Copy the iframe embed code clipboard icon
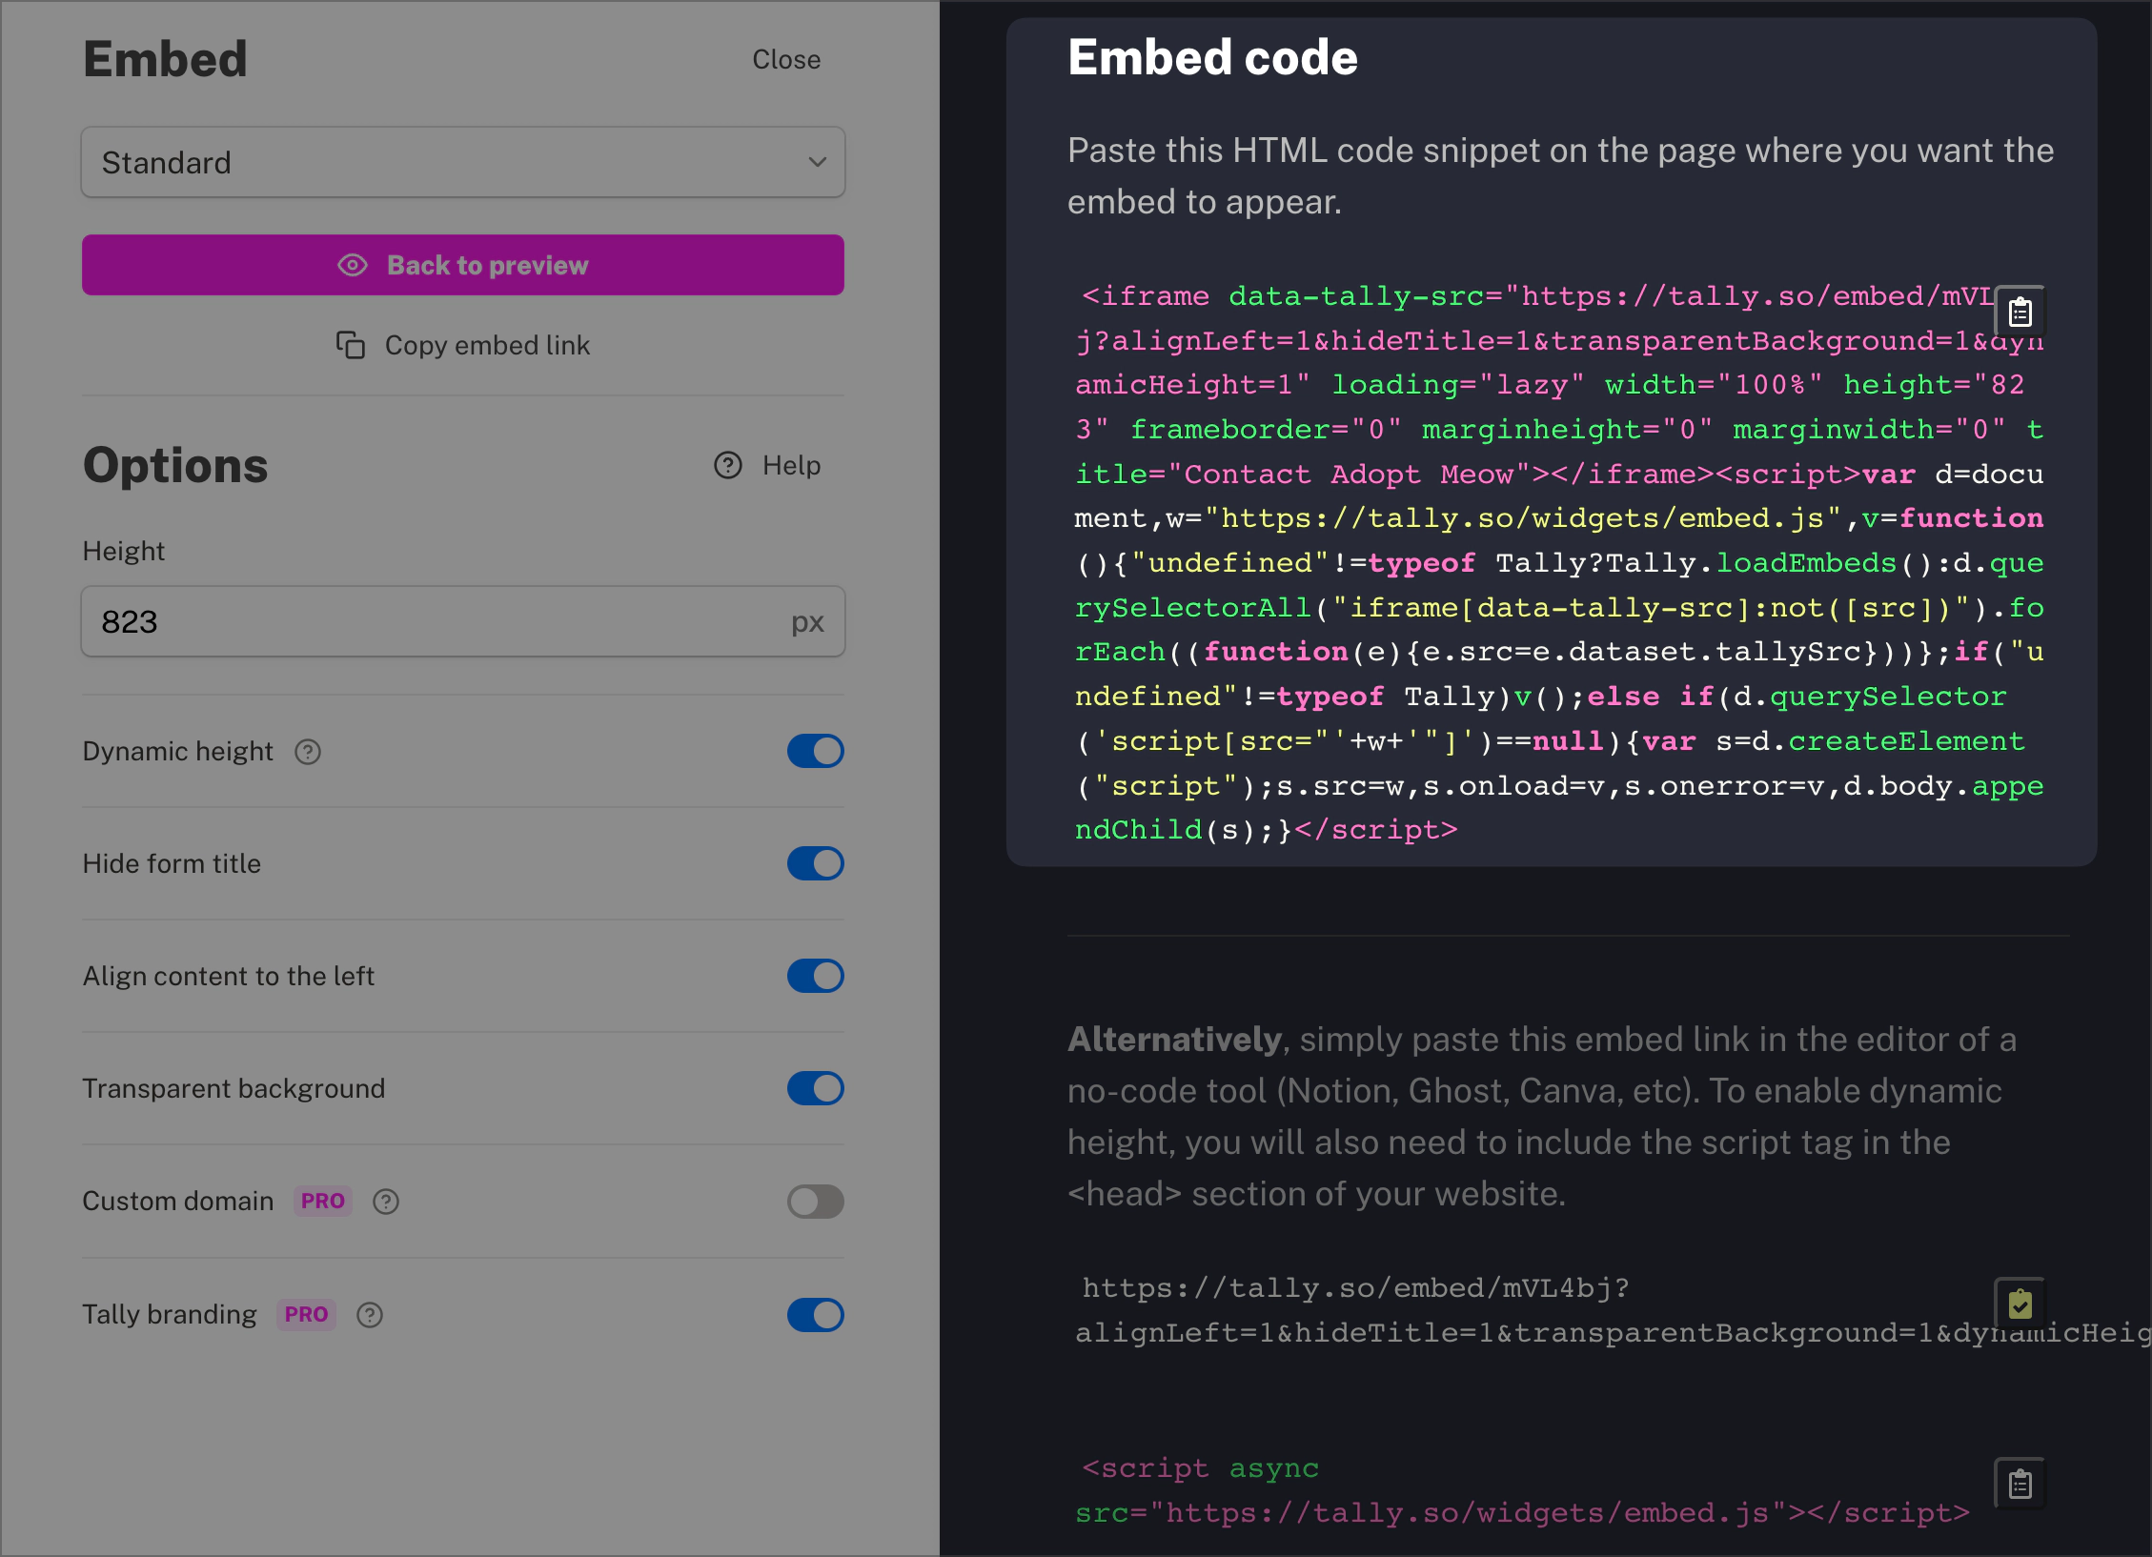2152x1557 pixels. point(2020,313)
